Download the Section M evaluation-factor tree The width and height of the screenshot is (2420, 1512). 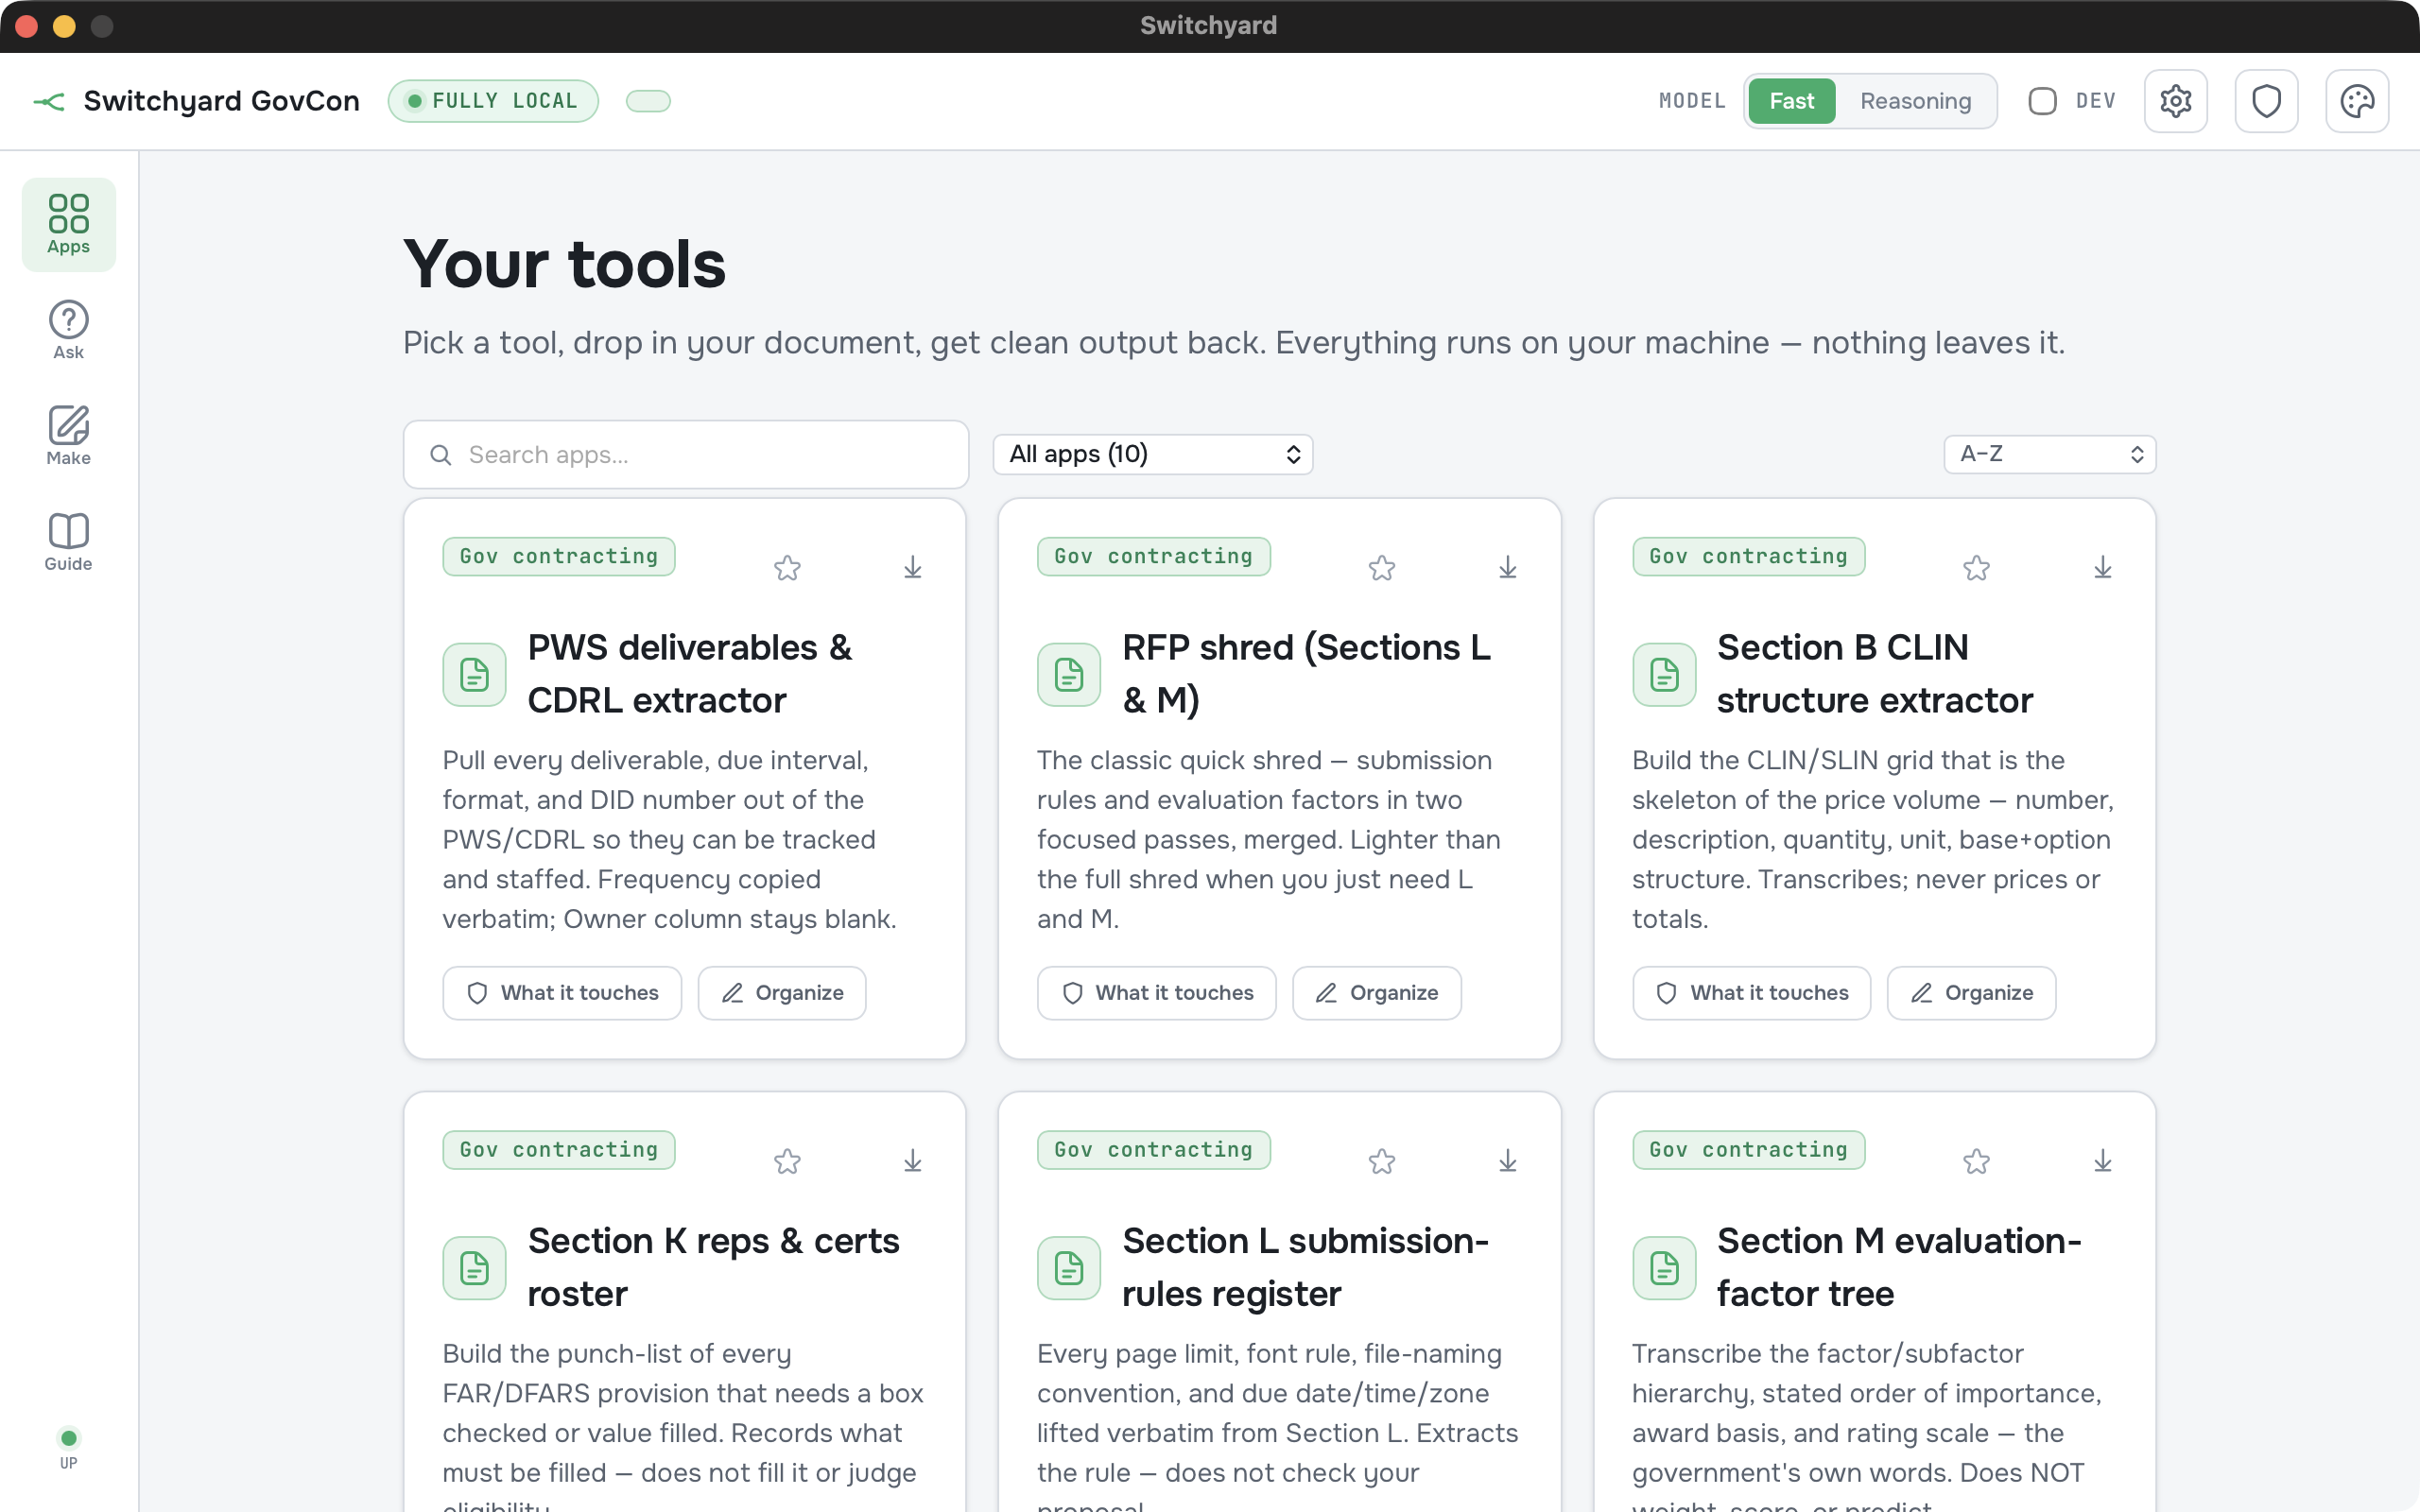[2103, 1161]
